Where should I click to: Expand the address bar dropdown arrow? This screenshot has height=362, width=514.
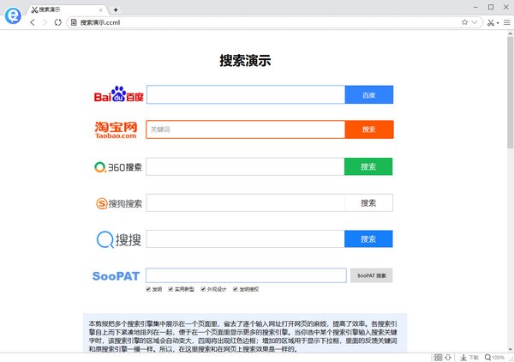pyautogui.click(x=476, y=22)
